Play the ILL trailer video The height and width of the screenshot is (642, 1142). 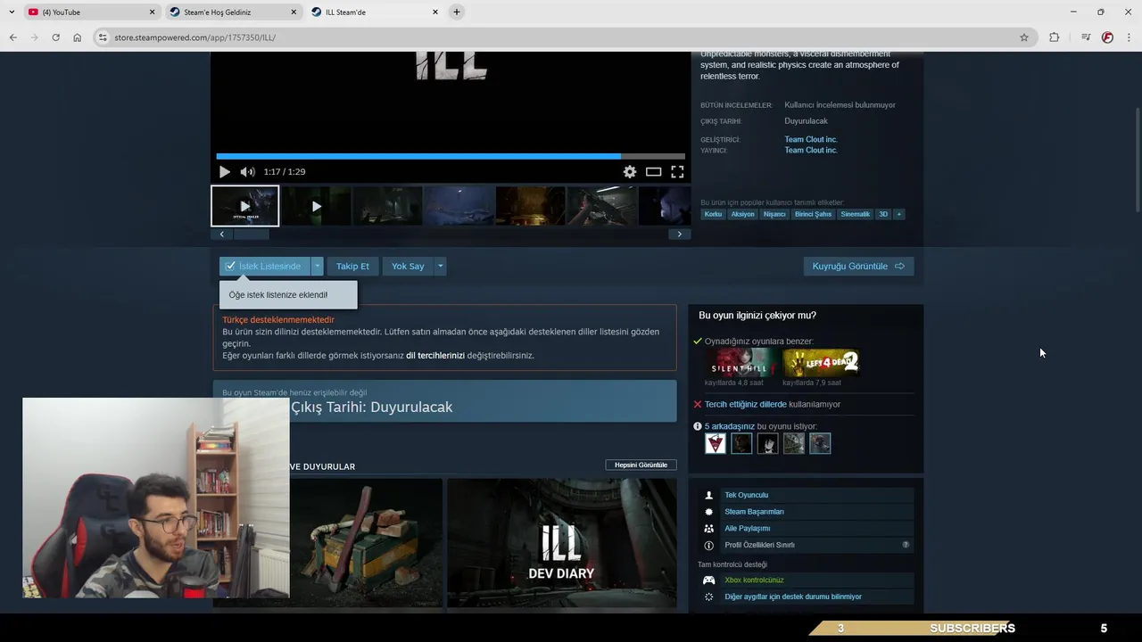click(224, 172)
